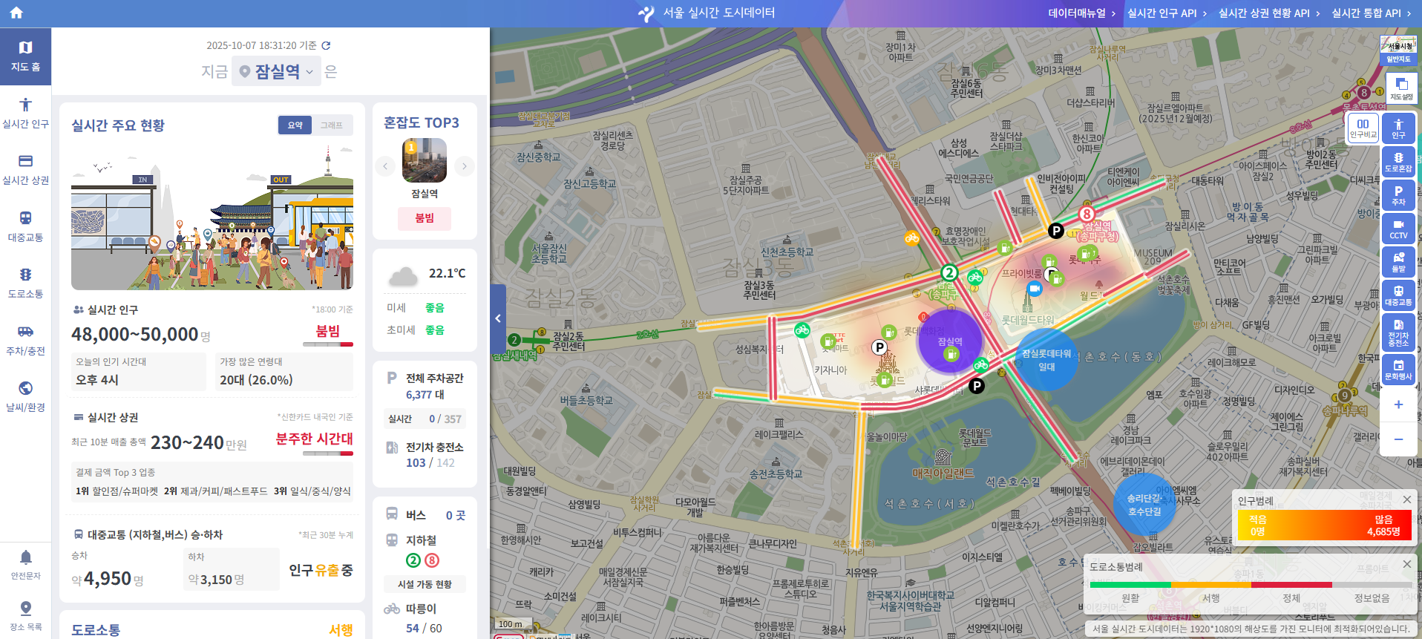Click subway line 8 badge under 지하철
This screenshot has width=1422, height=639.
(432, 560)
